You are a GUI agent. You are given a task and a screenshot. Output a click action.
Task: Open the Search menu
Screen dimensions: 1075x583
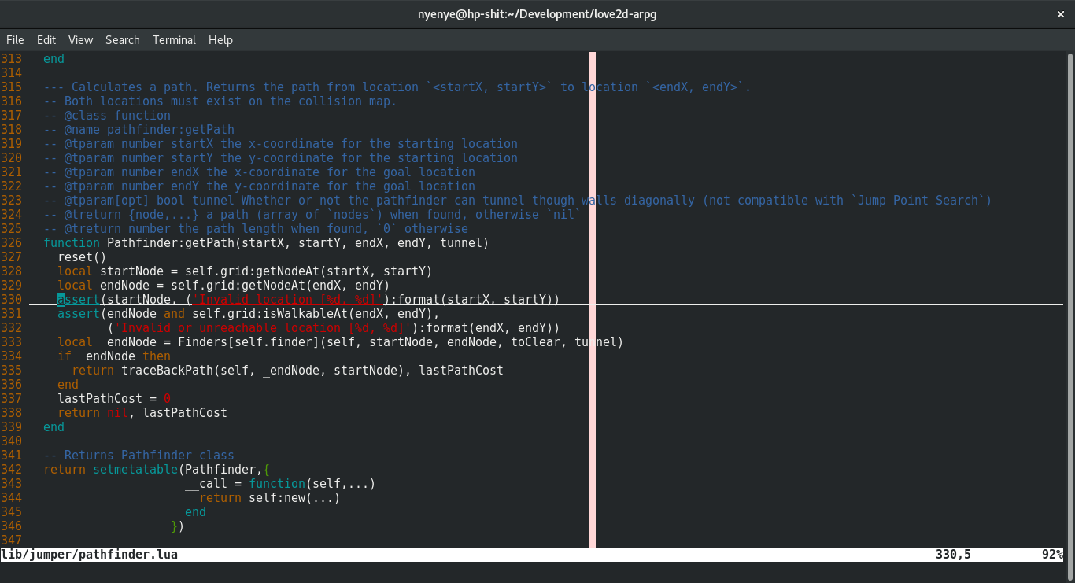(x=123, y=40)
